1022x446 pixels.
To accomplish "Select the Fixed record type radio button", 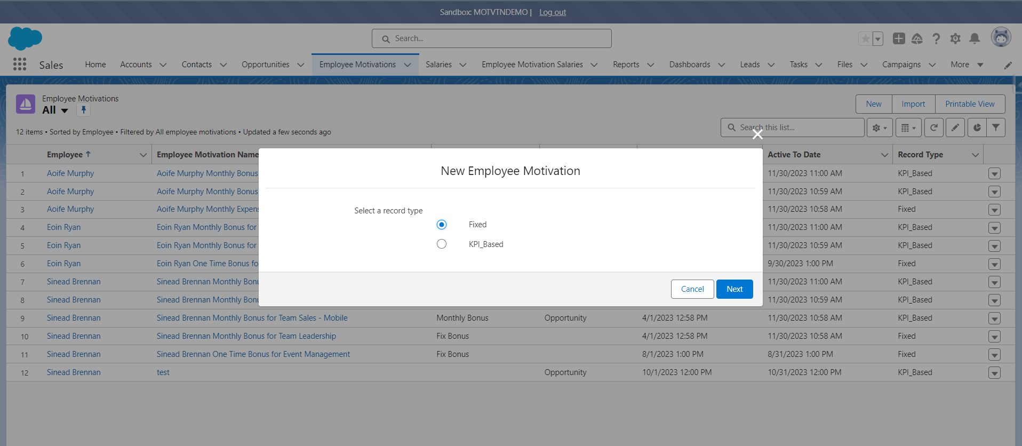I will (x=442, y=225).
